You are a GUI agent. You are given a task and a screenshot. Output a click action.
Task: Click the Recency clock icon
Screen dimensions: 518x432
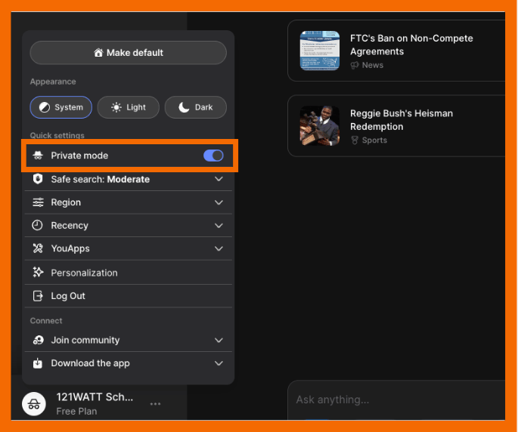click(x=38, y=225)
